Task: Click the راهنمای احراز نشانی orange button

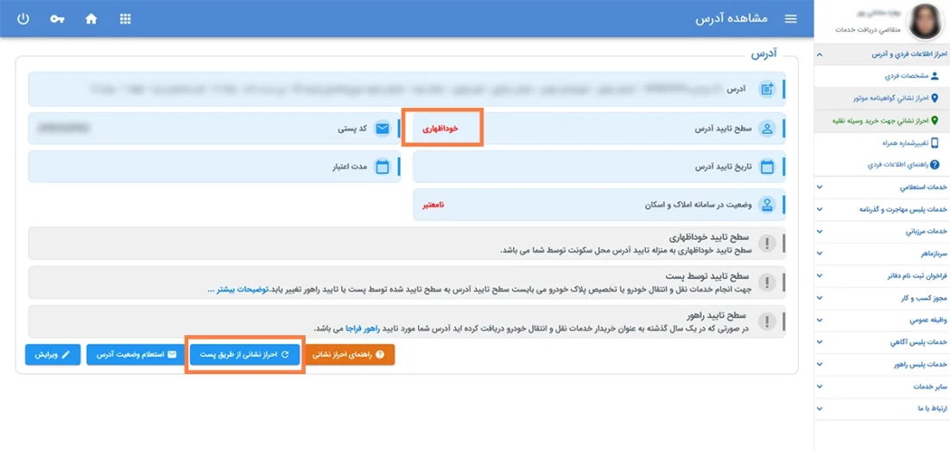Action: click(351, 354)
